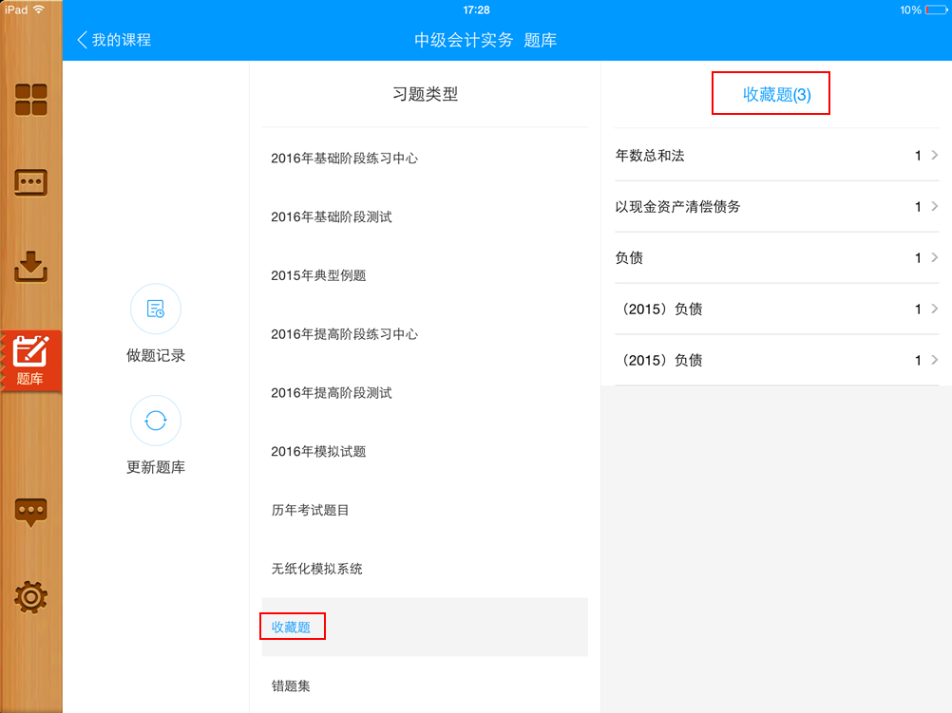The height and width of the screenshot is (713, 952).
Task: Open 历年考试题目 exercises
Action: pos(314,510)
